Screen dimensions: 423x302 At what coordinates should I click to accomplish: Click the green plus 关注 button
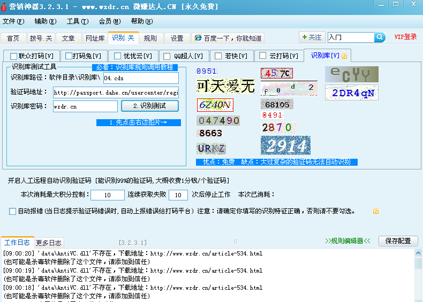(312, 37)
